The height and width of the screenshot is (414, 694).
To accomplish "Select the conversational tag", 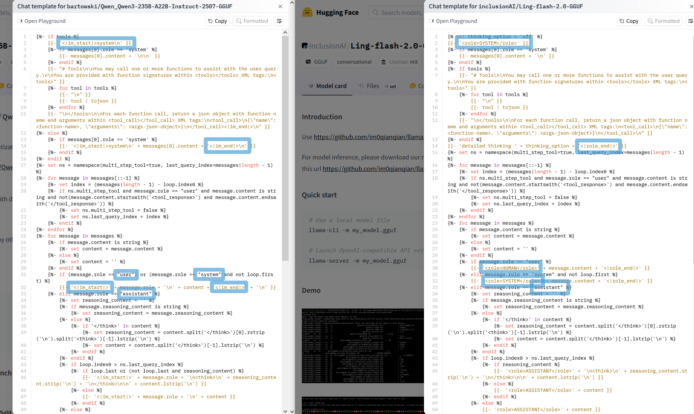I will coord(354,62).
